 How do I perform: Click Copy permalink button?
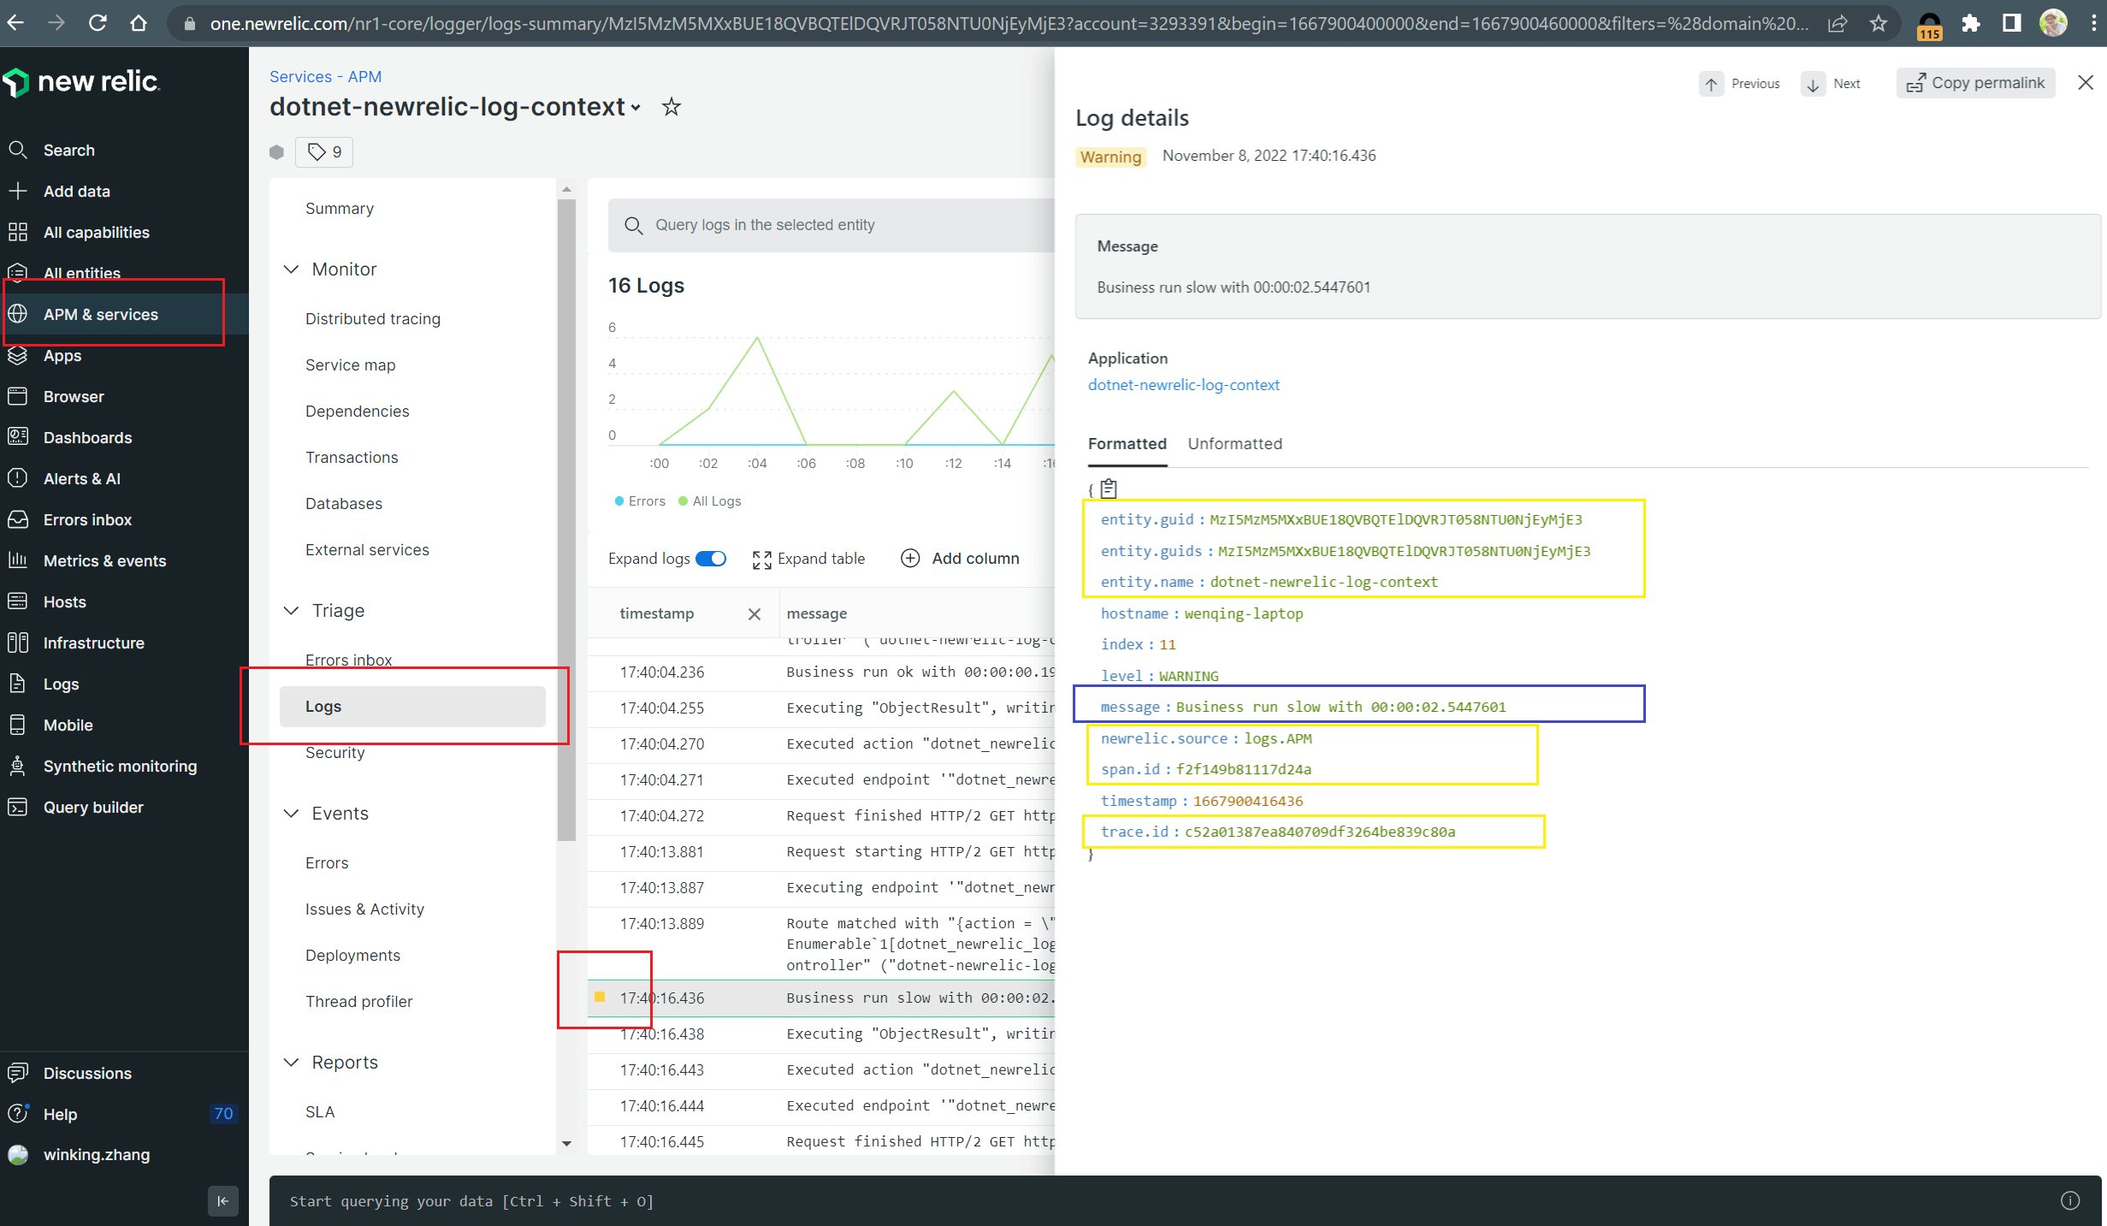[x=1976, y=83]
